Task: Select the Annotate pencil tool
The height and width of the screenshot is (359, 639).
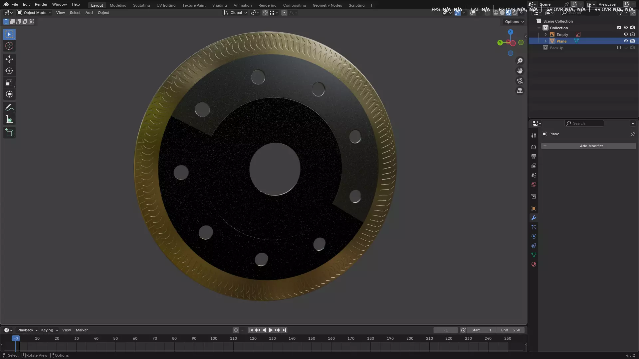Action: point(9,108)
